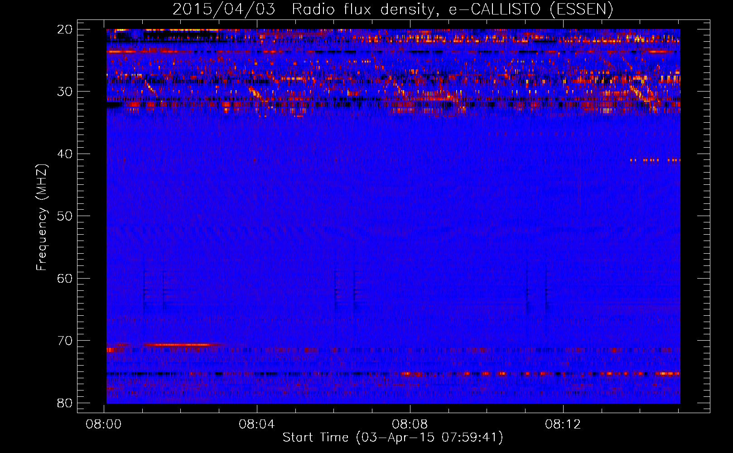Viewport: 733px width, 453px height.
Task: Click the plot title '2015/04/03 Radio flux density'
Action: (x=393, y=9)
